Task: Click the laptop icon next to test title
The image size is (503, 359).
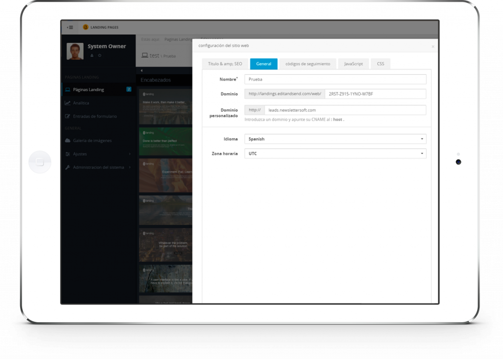Action: pyautogui.click(x=145, y=55)
